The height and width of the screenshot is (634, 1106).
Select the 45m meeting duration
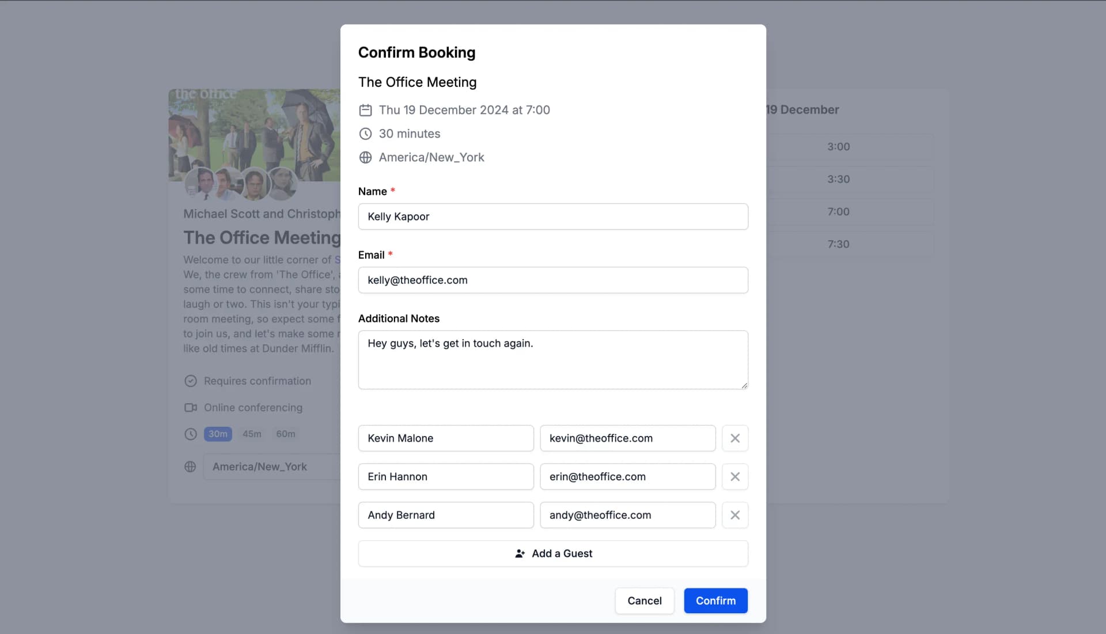(252, 434)
